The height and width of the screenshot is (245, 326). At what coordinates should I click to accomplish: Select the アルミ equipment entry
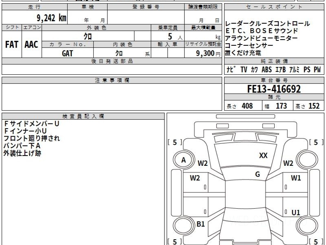click(294, 70)
